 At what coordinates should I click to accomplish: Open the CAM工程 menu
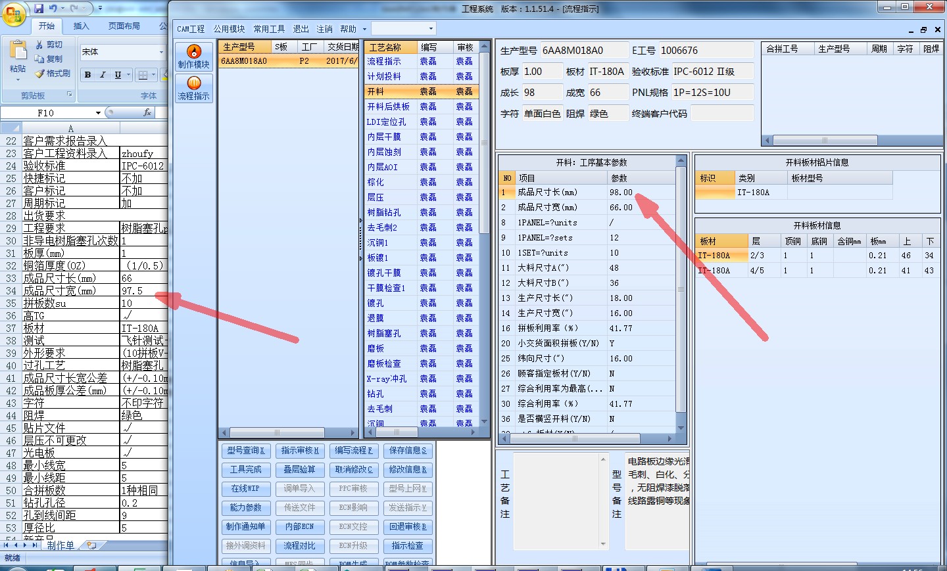click(x=191, y=29)
